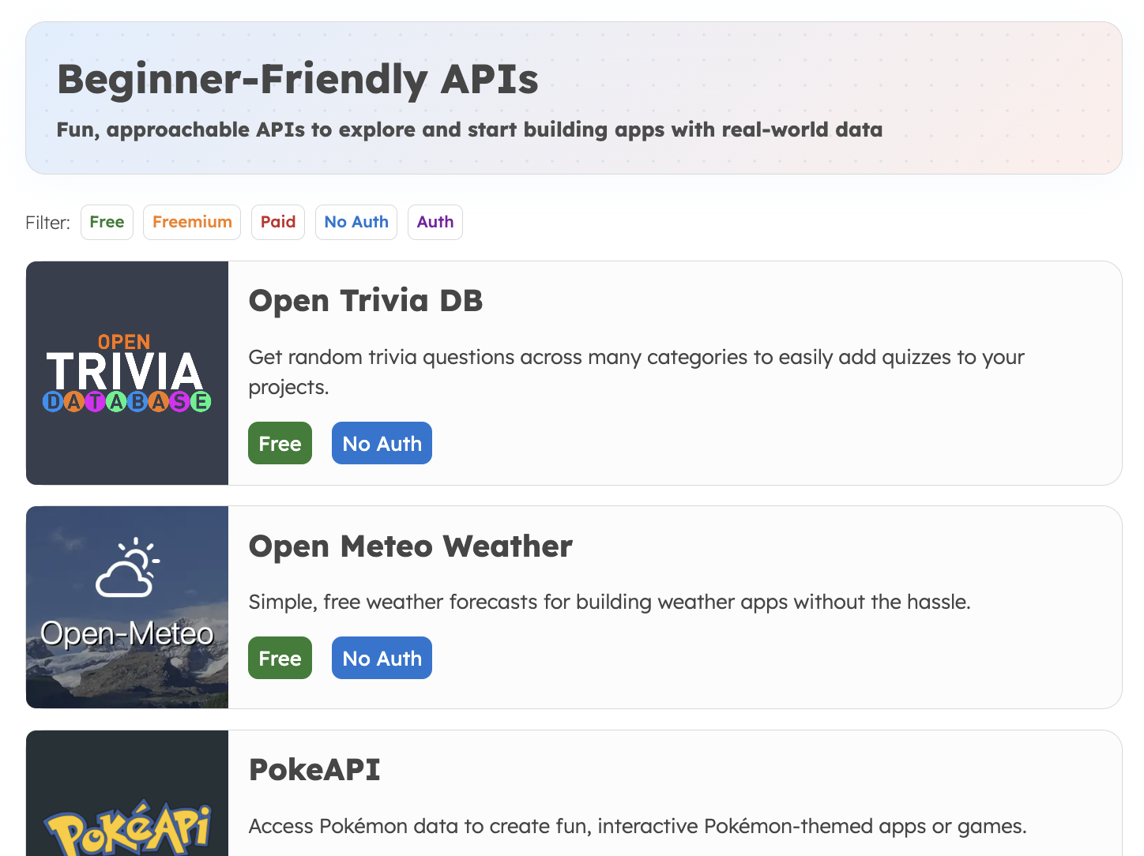Click the No Auth tag on Open Trivia DB
The image size is (1144, 856).
point(382,443)
